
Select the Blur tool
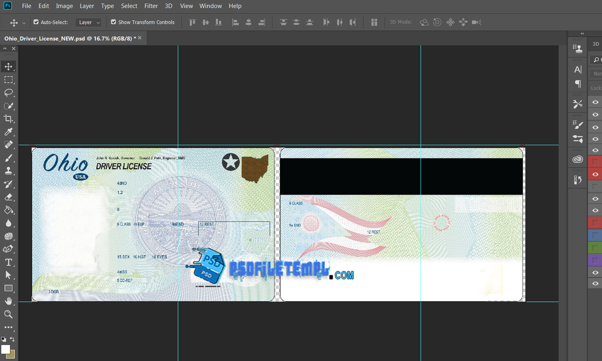coord(8,223)
